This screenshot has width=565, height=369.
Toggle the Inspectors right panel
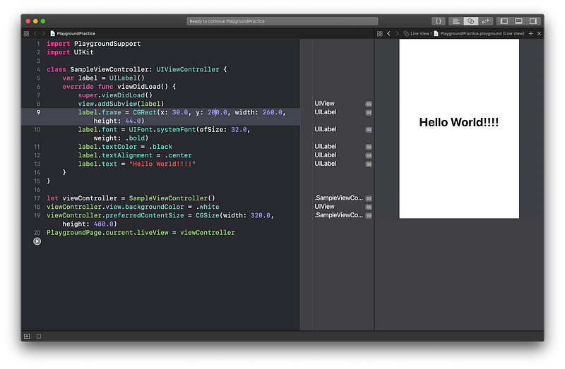tap(533, 21)
